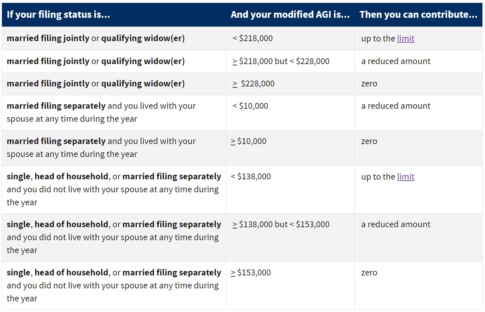Image resolution: width=485 pixels, height=312 pixels.
Task: Click the 'If your filing status is...' header
Action: tap(58, 15)
